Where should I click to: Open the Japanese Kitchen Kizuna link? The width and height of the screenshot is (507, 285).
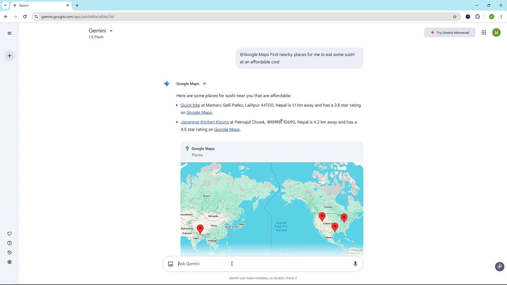click(204, 122)
